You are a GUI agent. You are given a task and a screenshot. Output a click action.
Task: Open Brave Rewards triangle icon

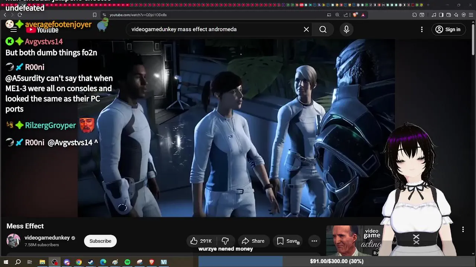(x=363, y=15)
